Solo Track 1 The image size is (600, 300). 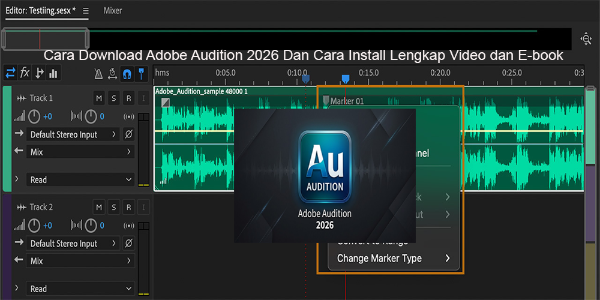pos(113,98)
